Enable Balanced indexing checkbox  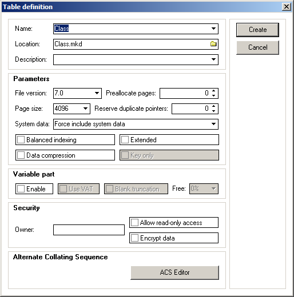(x=21, y=140)
